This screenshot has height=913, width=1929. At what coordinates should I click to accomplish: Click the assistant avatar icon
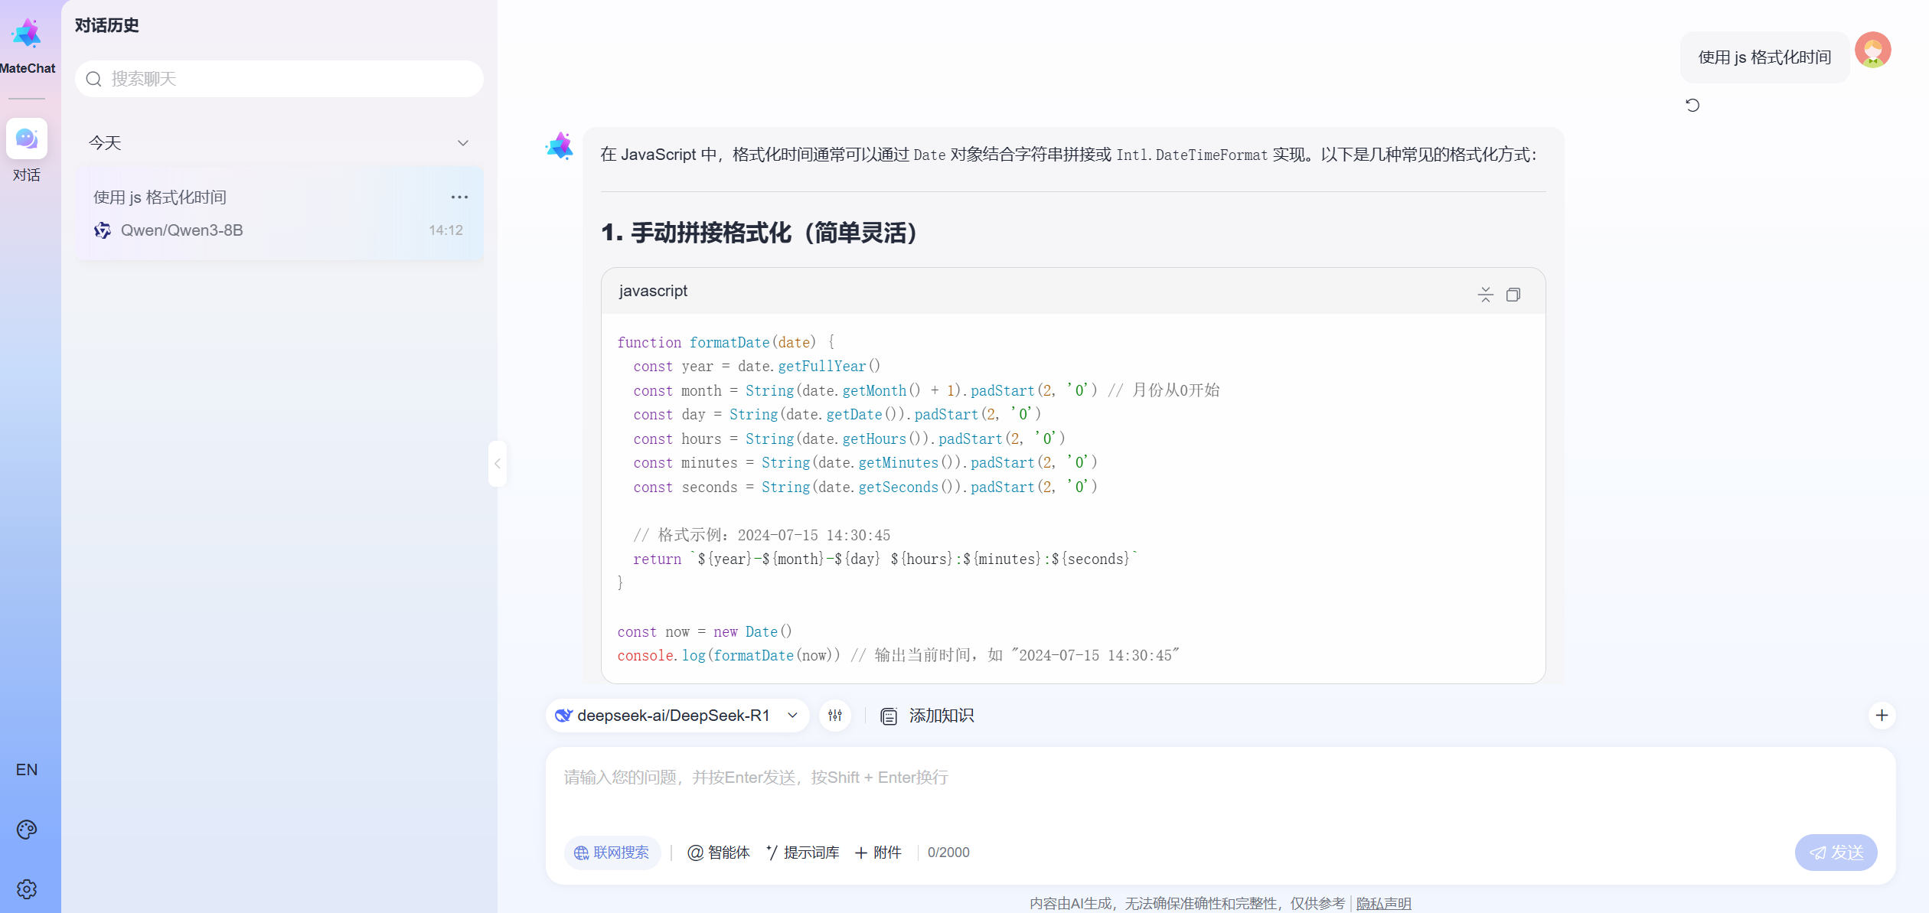560,145
